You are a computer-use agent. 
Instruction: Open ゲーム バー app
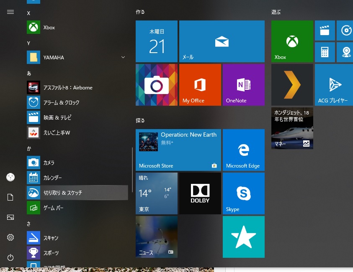point(77,208)
